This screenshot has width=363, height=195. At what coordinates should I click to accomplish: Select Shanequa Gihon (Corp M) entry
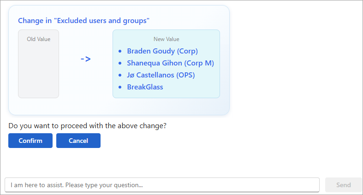tap(170, 63)
